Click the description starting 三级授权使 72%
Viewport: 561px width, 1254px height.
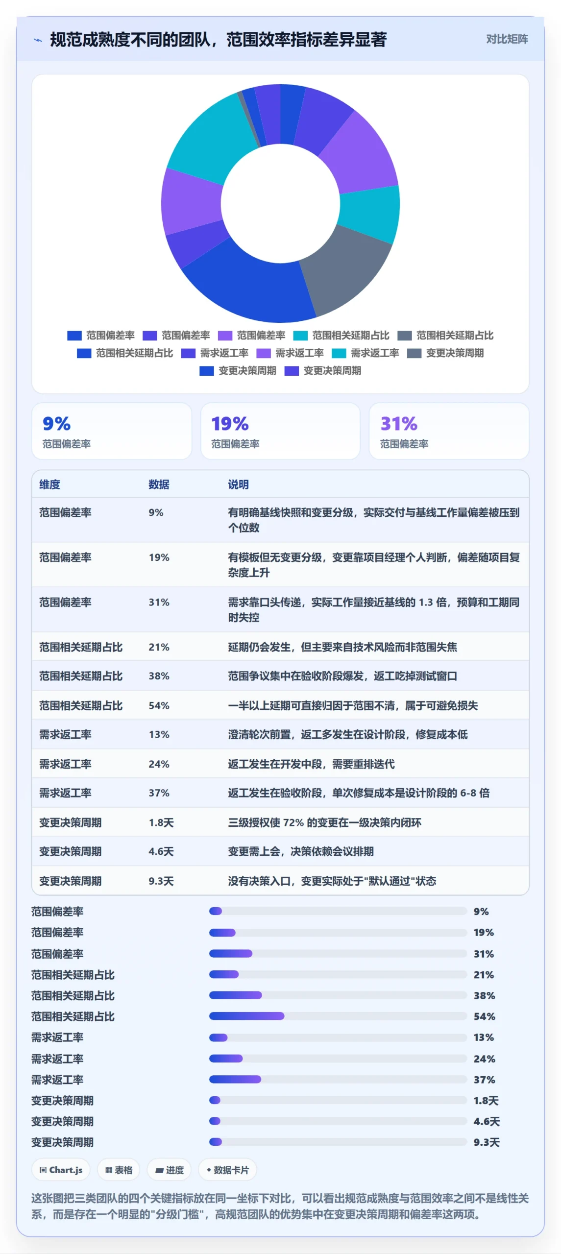(x=324, y=822)
